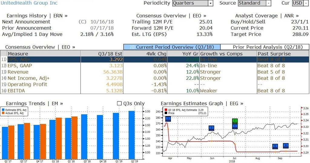Select the Net Income, Adj+ row
This screenshot has height=163, width=310.
coord(155,78)
